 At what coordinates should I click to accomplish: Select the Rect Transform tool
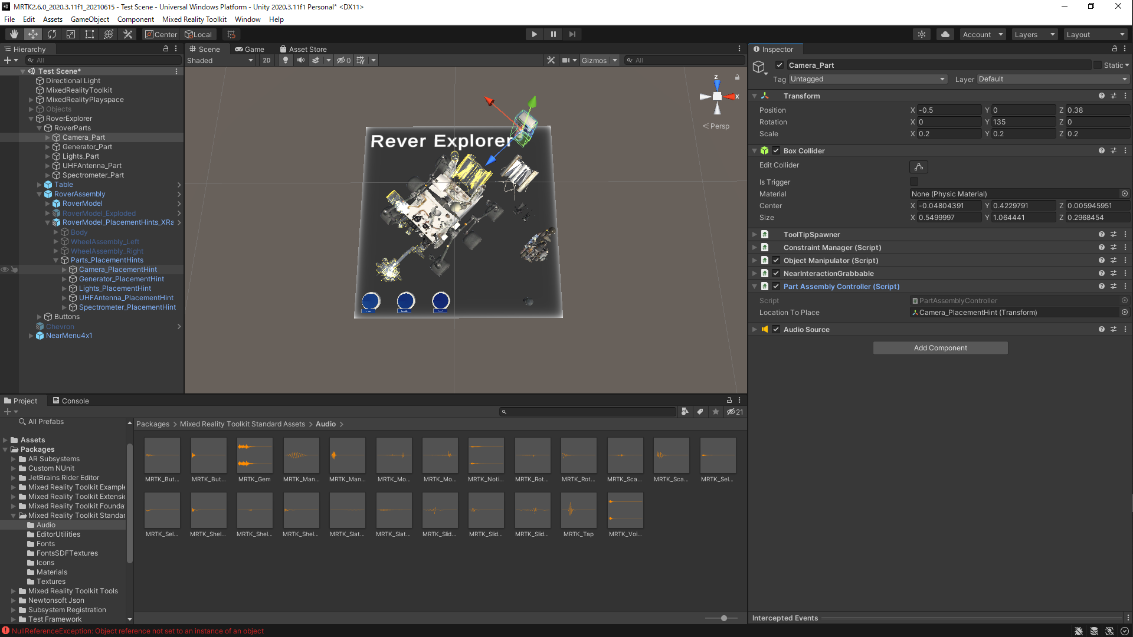[90, 34]
